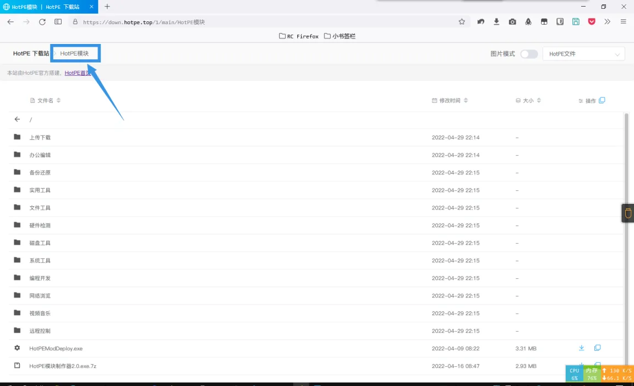Open the 办公编辑 folder

point(40,155)
